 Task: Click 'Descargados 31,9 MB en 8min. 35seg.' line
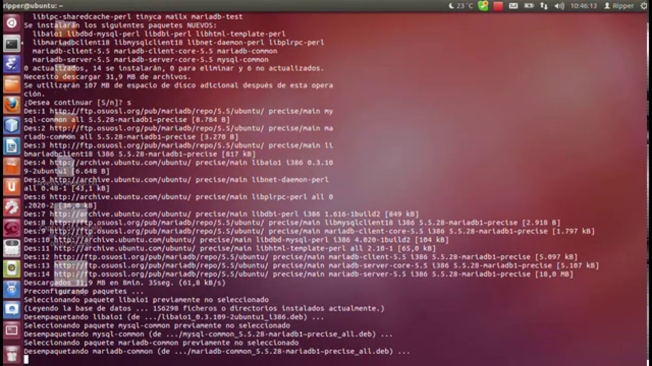[x=125, y=283]
